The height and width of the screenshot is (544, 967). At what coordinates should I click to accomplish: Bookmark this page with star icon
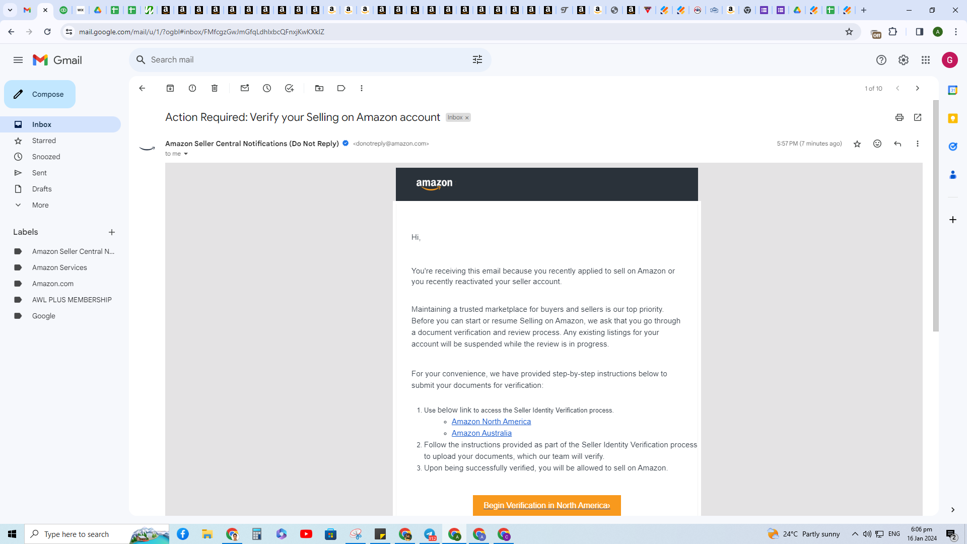pyautogui.click(x=849, y=32)
